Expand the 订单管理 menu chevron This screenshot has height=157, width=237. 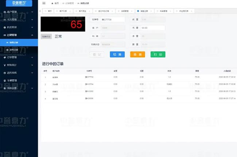[32, 57]
